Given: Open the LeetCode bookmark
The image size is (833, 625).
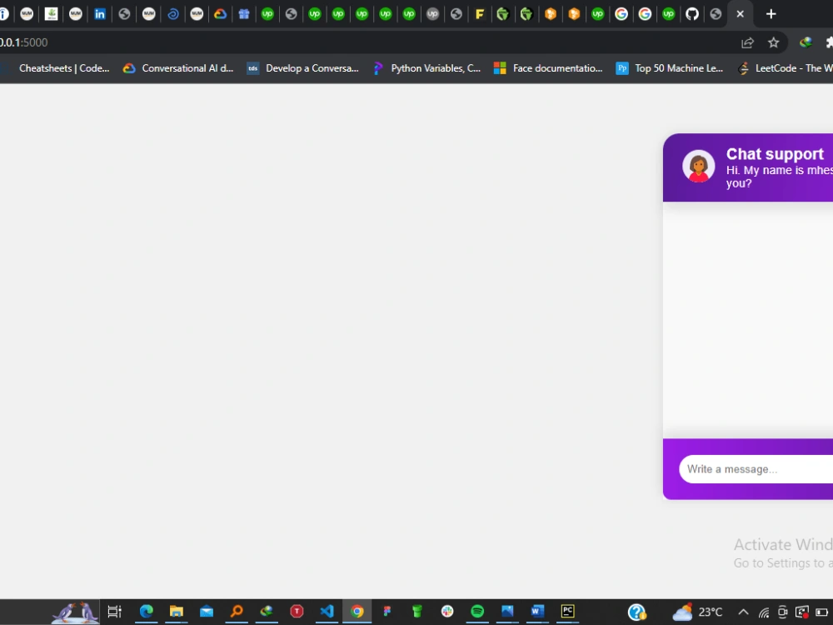Looking at the screenshot, I should coord(786,68).
